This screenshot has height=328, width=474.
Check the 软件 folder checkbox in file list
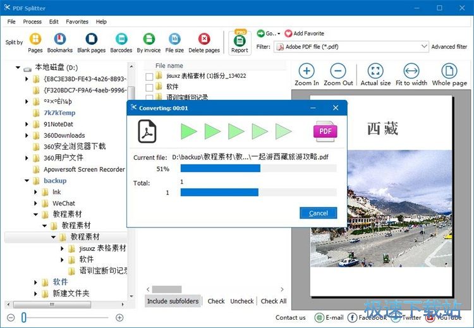[x=149, y=88]
